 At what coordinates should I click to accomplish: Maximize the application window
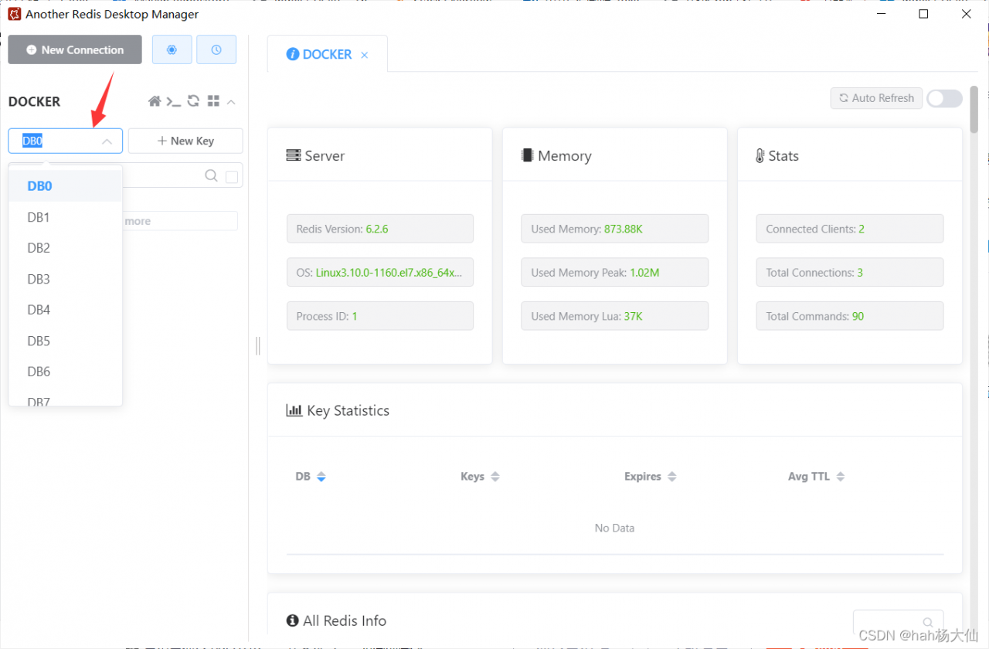coord(923,14)
